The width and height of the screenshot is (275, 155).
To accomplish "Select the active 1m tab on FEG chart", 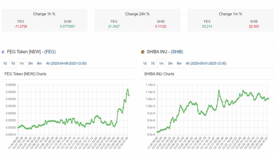I will 22,64.
